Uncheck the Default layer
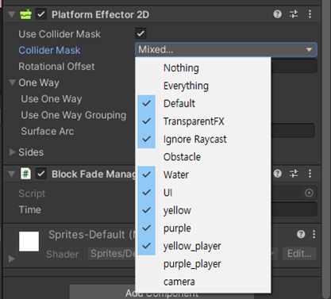 point(203,103)
